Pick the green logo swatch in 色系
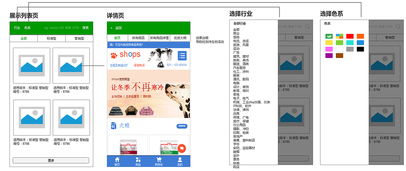 (329, 36)
